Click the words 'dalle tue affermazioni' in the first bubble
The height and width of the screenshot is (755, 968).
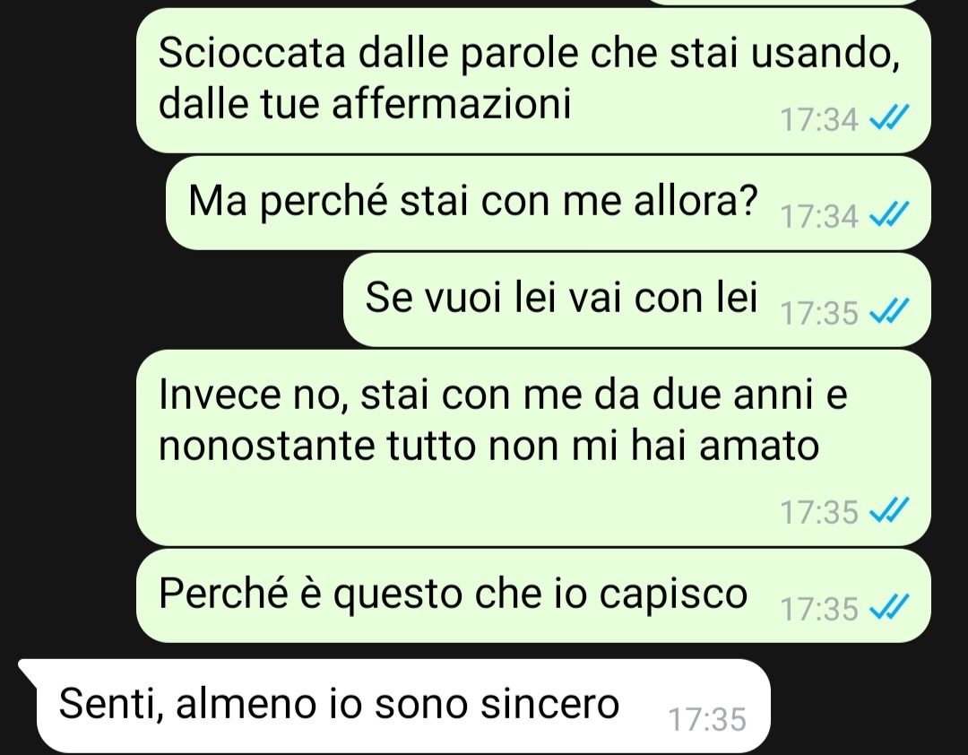[x=365, y=103]
